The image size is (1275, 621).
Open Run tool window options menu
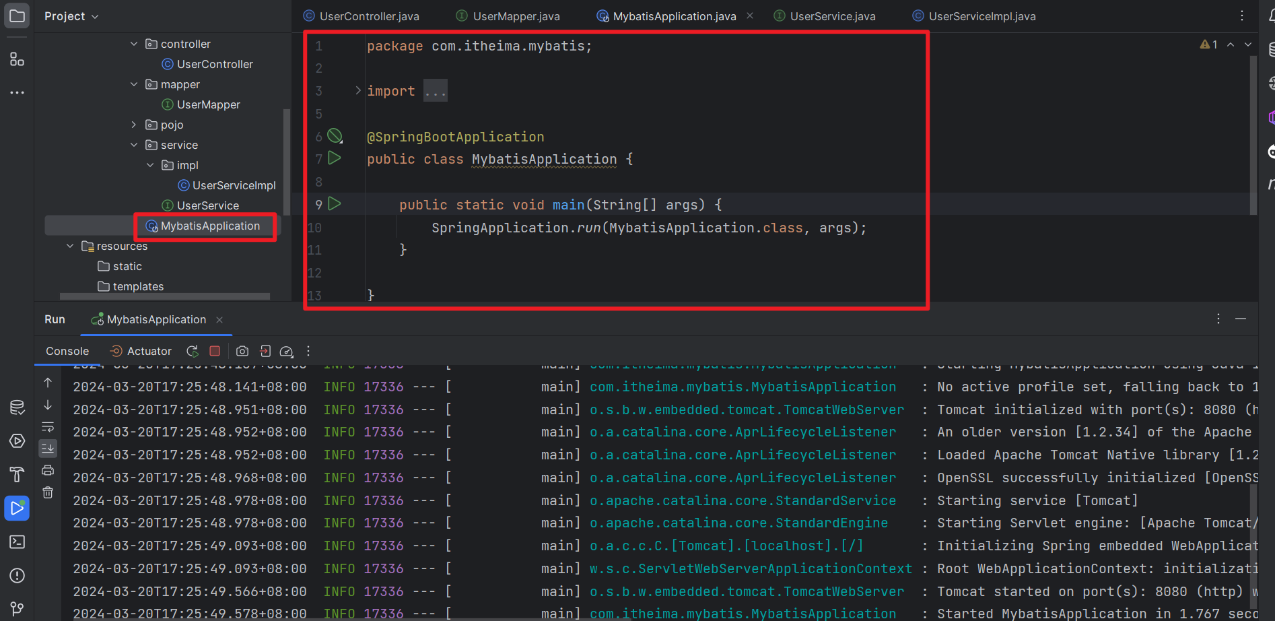(x=1218, y=319)
